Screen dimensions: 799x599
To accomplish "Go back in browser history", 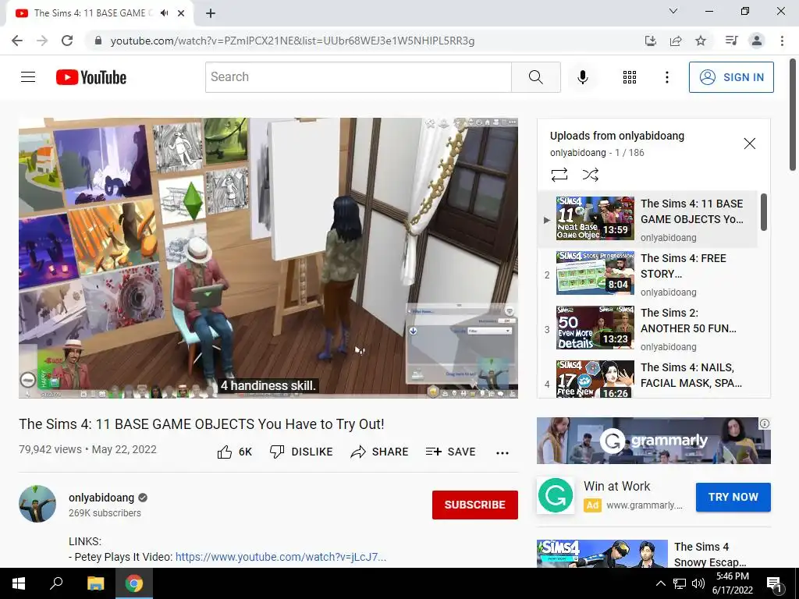I will pos(17,41).
